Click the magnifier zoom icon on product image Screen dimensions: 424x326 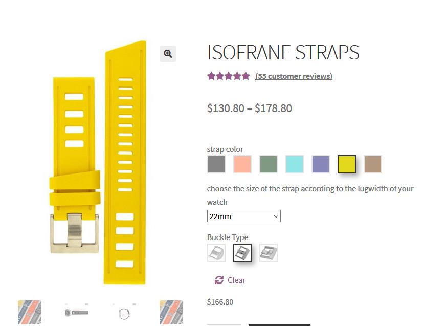point(168,54)
